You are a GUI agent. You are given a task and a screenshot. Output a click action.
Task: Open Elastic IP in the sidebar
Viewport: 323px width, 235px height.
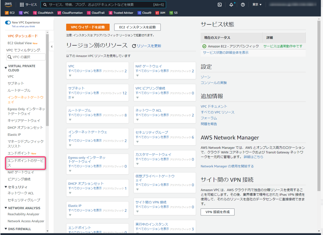tap(14, 134)
